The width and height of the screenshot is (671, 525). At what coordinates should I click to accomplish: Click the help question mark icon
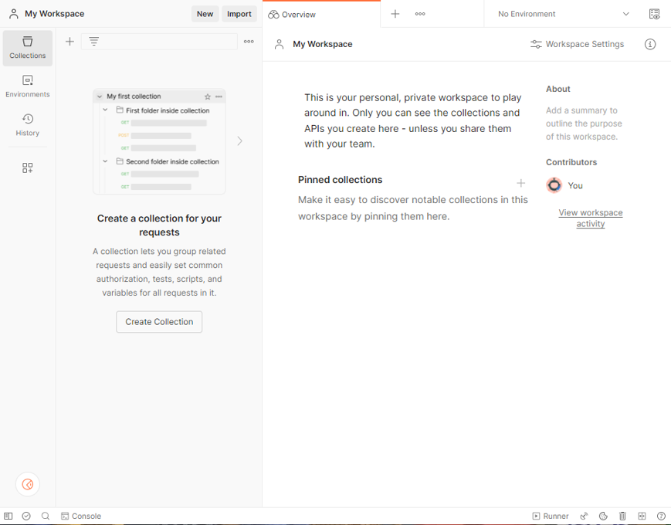[x=661, y=516]
